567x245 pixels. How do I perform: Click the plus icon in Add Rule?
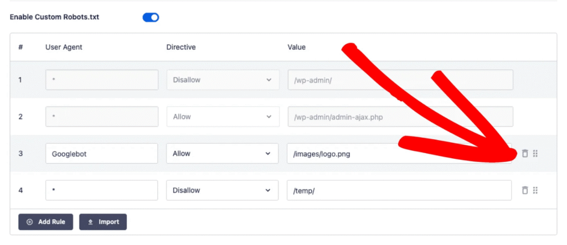pyautogui.click(x=30, y=222)
